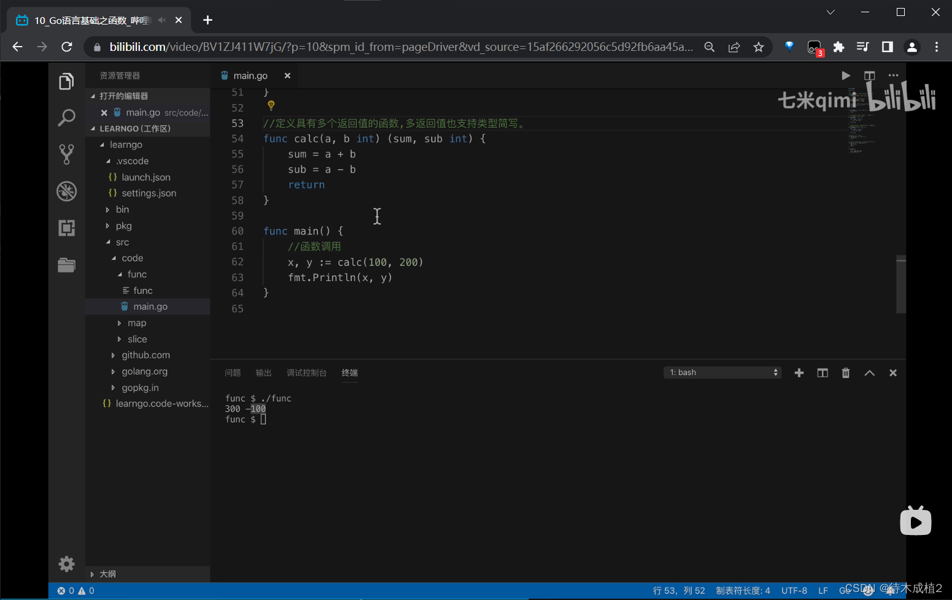Open editor more actions ellipsis menu
The height and width of the screenshot is (600, 952).
coord(893,75)
